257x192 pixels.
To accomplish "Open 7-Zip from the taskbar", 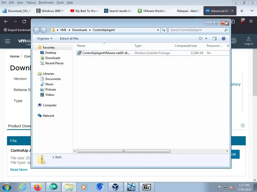I will (147, 187).
